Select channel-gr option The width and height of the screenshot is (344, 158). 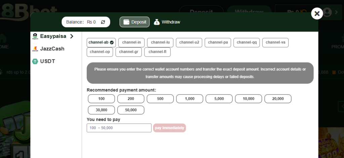point(129,52)
